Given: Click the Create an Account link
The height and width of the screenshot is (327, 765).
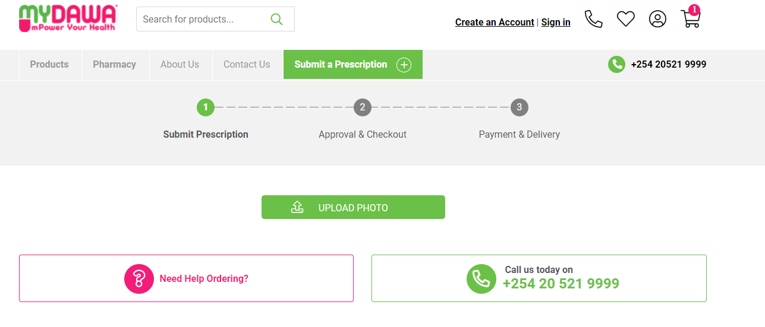Looking at the screenshot, I should click(x=495, y=23).
